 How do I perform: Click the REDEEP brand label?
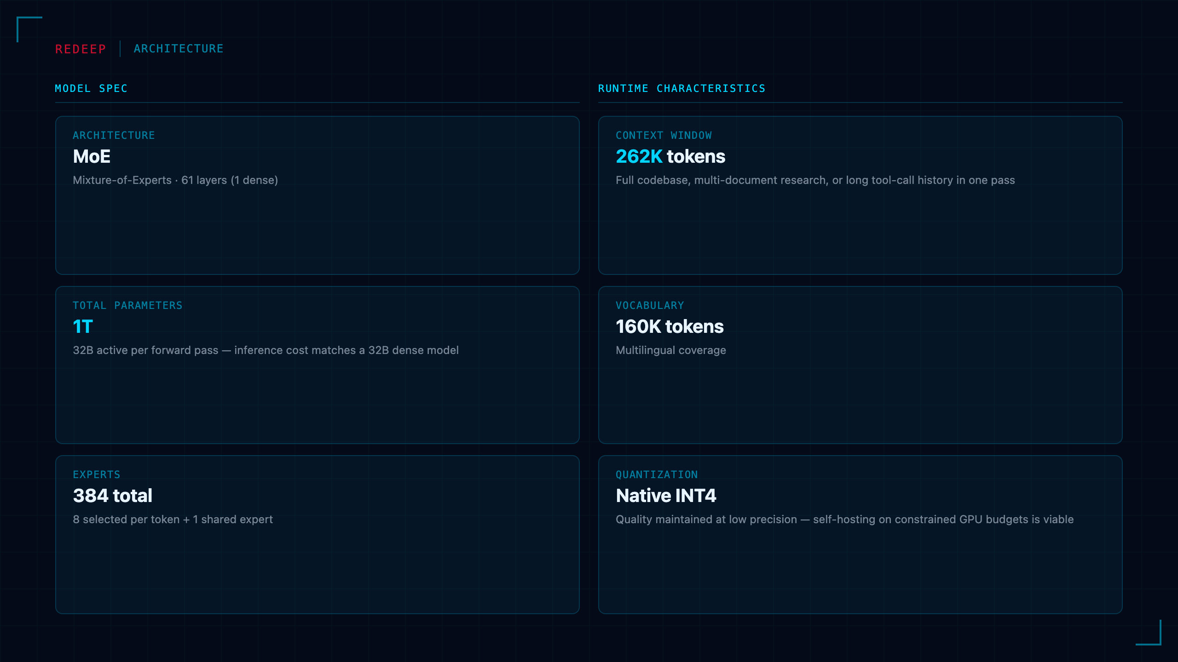tap(81, 49)
